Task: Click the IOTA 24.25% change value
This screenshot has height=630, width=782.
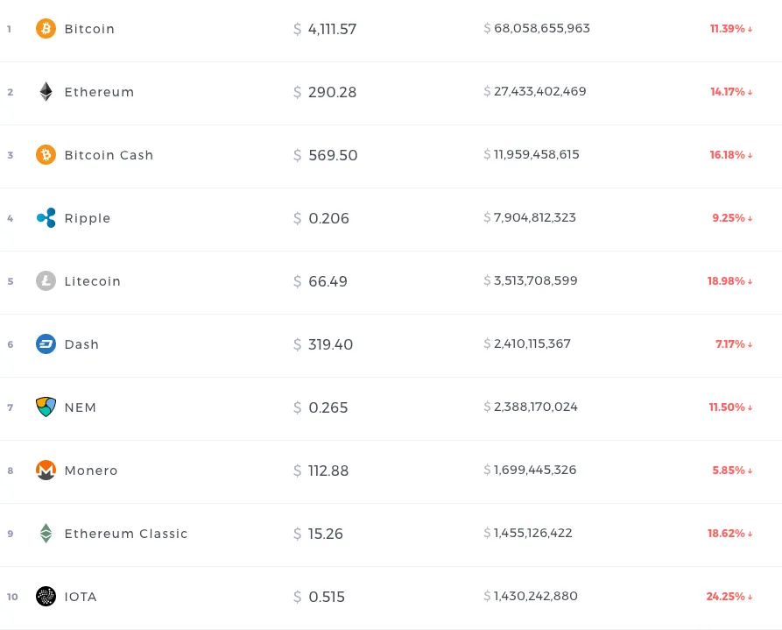Action: pyautogui.click(x=725, y=597)
